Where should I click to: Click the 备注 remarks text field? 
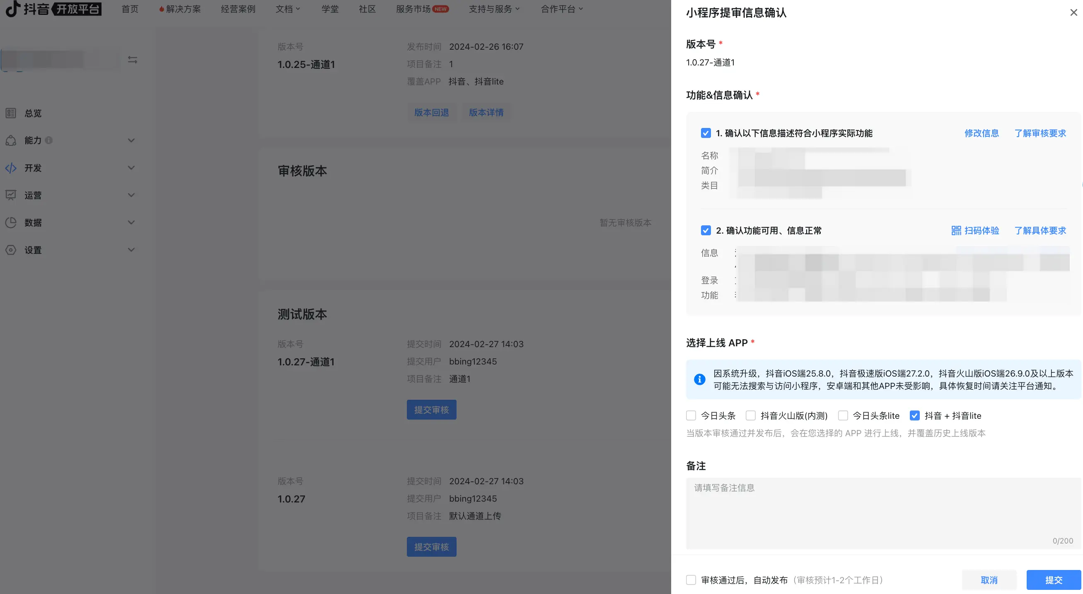coord(883,513)
